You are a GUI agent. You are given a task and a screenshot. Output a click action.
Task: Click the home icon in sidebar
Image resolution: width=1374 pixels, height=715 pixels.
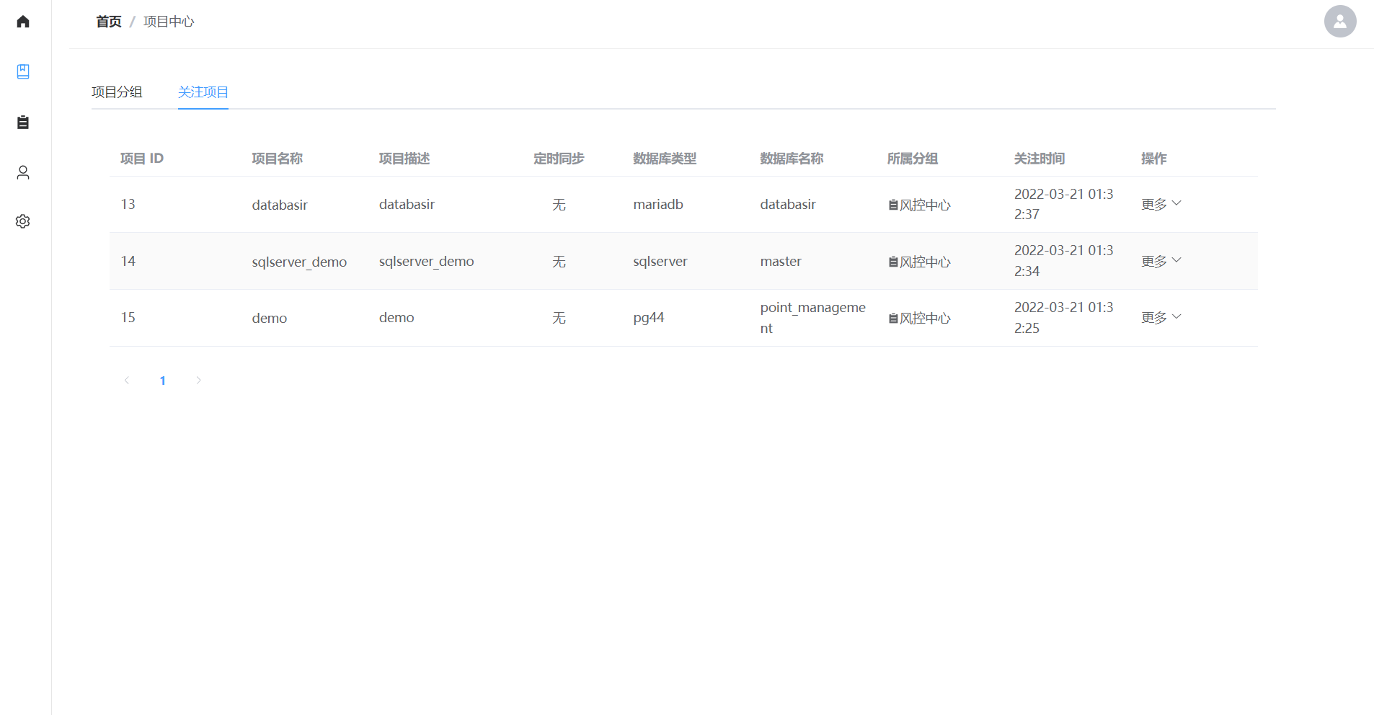coord(23,22)
